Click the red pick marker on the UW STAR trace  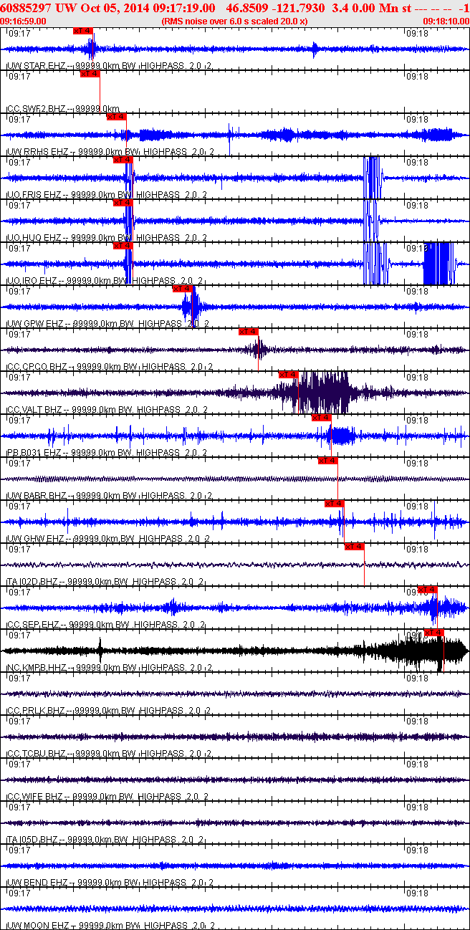pyautogui.click(x=83, y=31)
